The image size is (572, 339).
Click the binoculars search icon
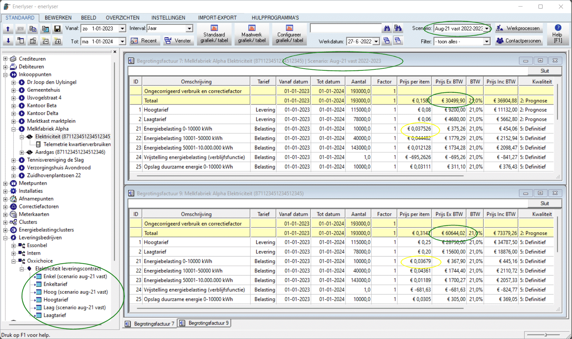pos(387,28)
